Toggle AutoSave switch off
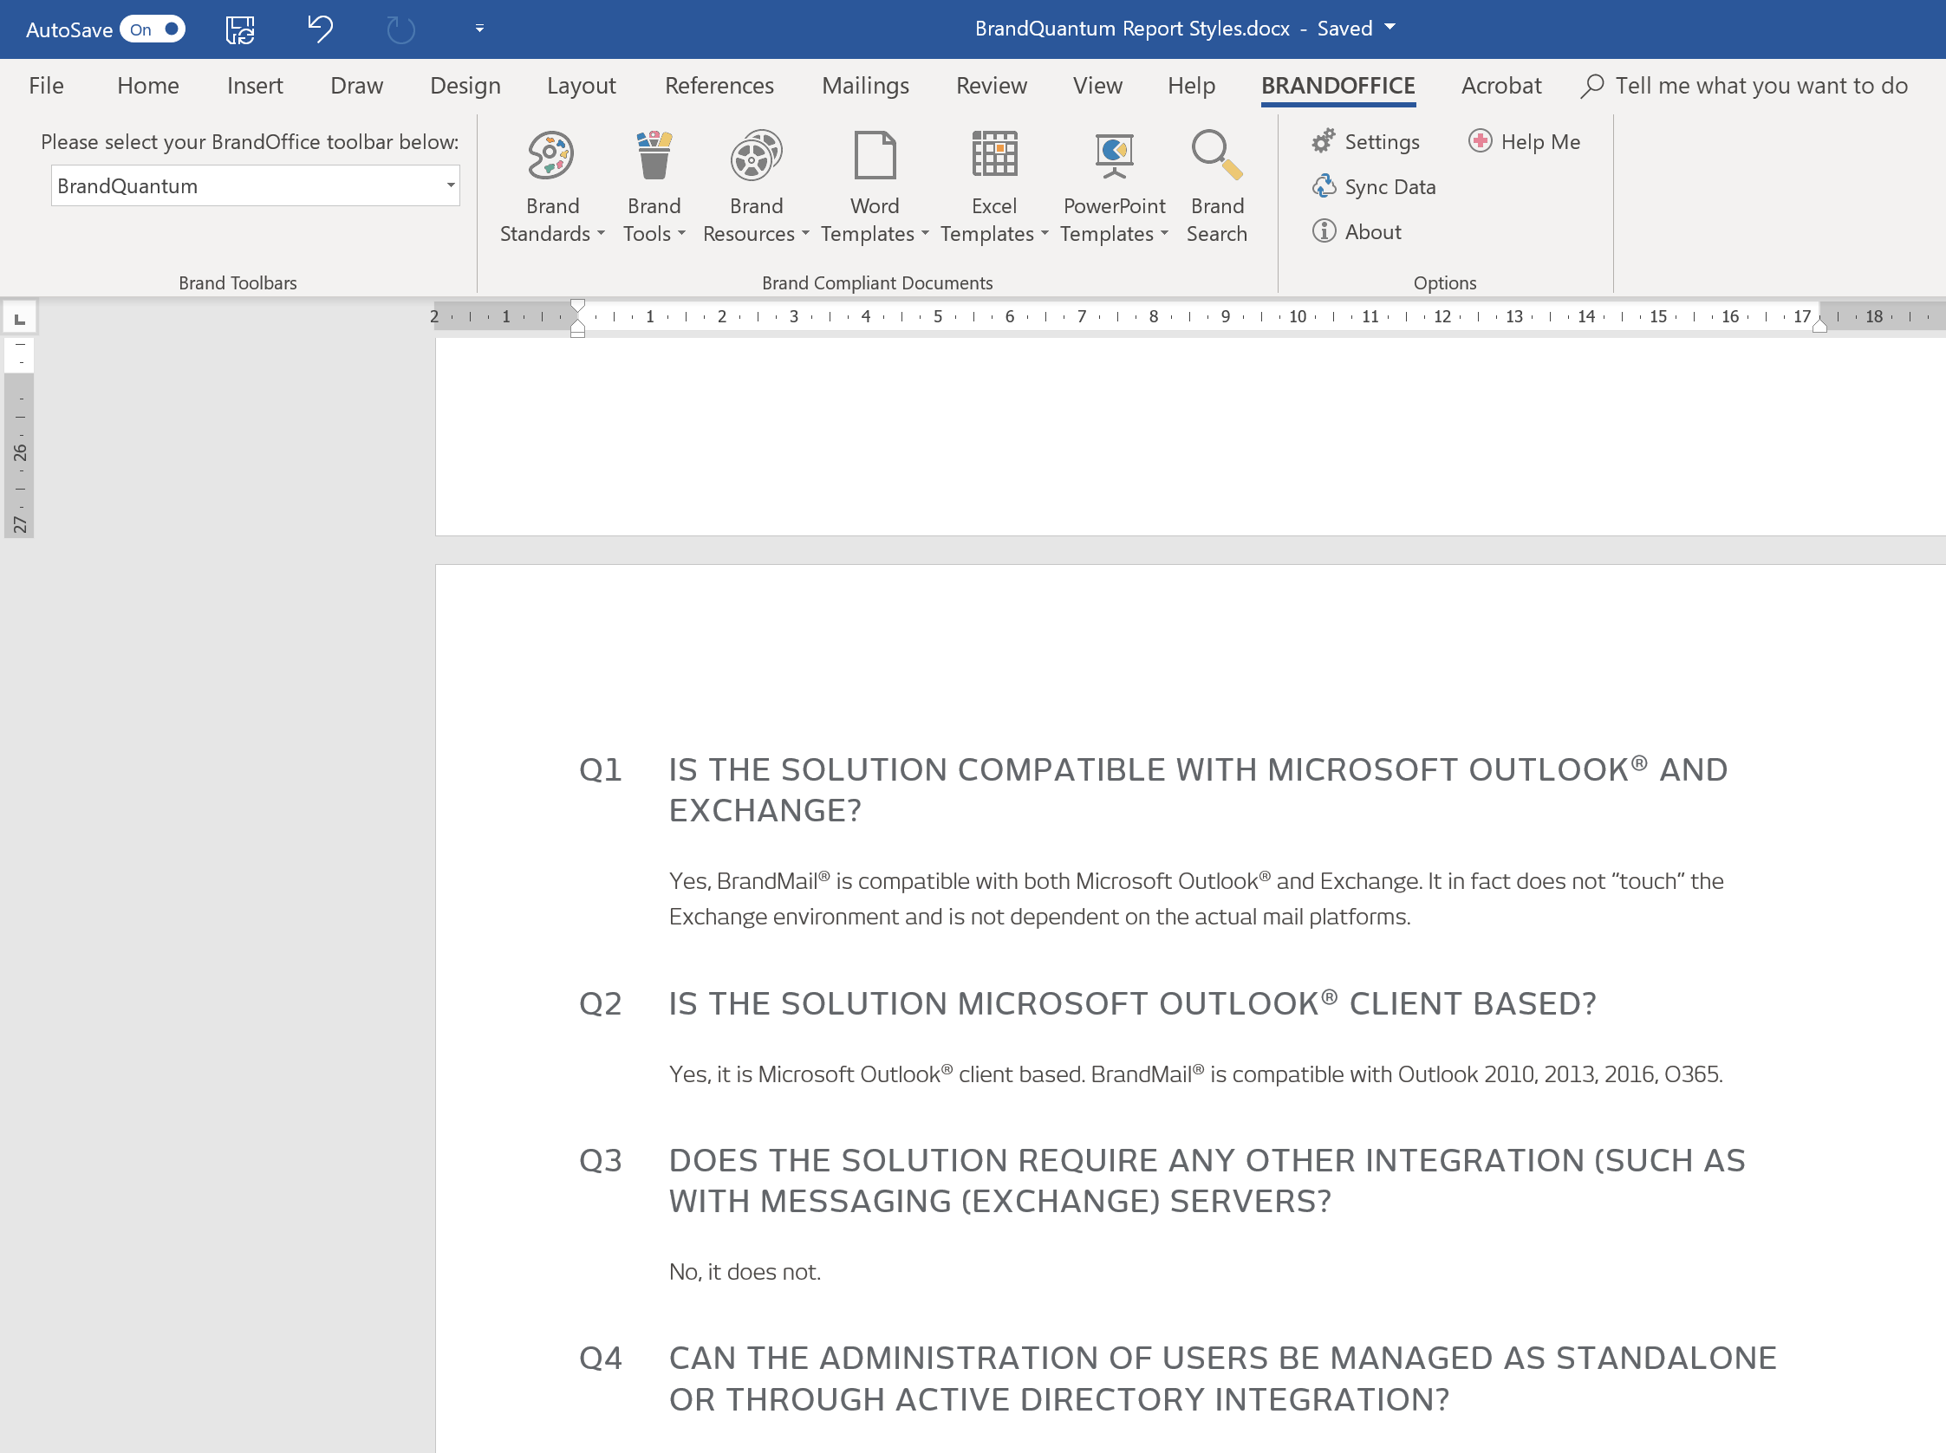 pyautogui.click(x=153, y=29)
